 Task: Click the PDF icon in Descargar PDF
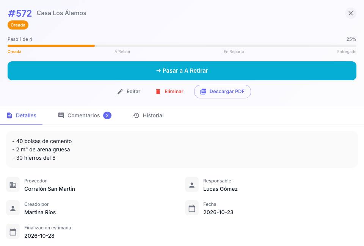click(203, 92)
